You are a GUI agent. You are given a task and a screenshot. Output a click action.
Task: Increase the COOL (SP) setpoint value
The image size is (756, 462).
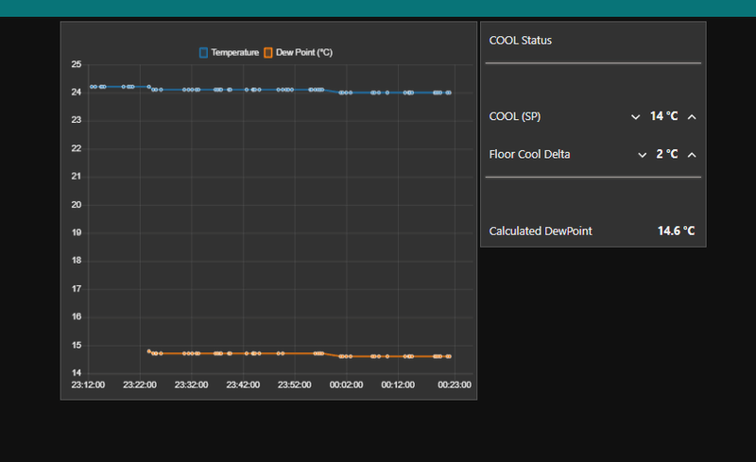[x=692, y=116]
